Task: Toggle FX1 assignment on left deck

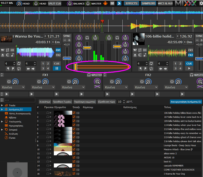Action: pyautogui.click(x=58, y=50)
